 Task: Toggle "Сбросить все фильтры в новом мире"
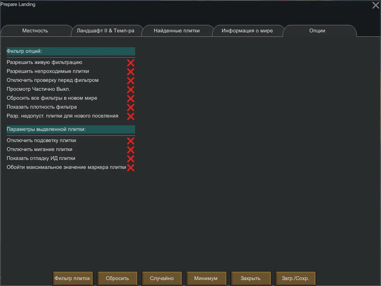130,99
